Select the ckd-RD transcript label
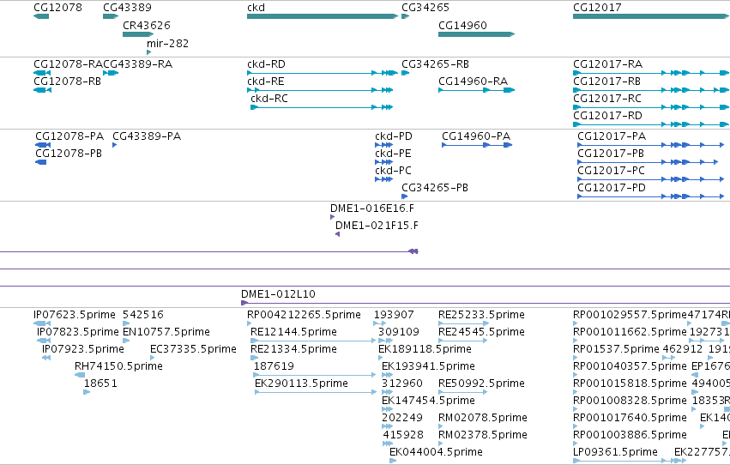Screen dimensions: 730x465 click(266, 63)
